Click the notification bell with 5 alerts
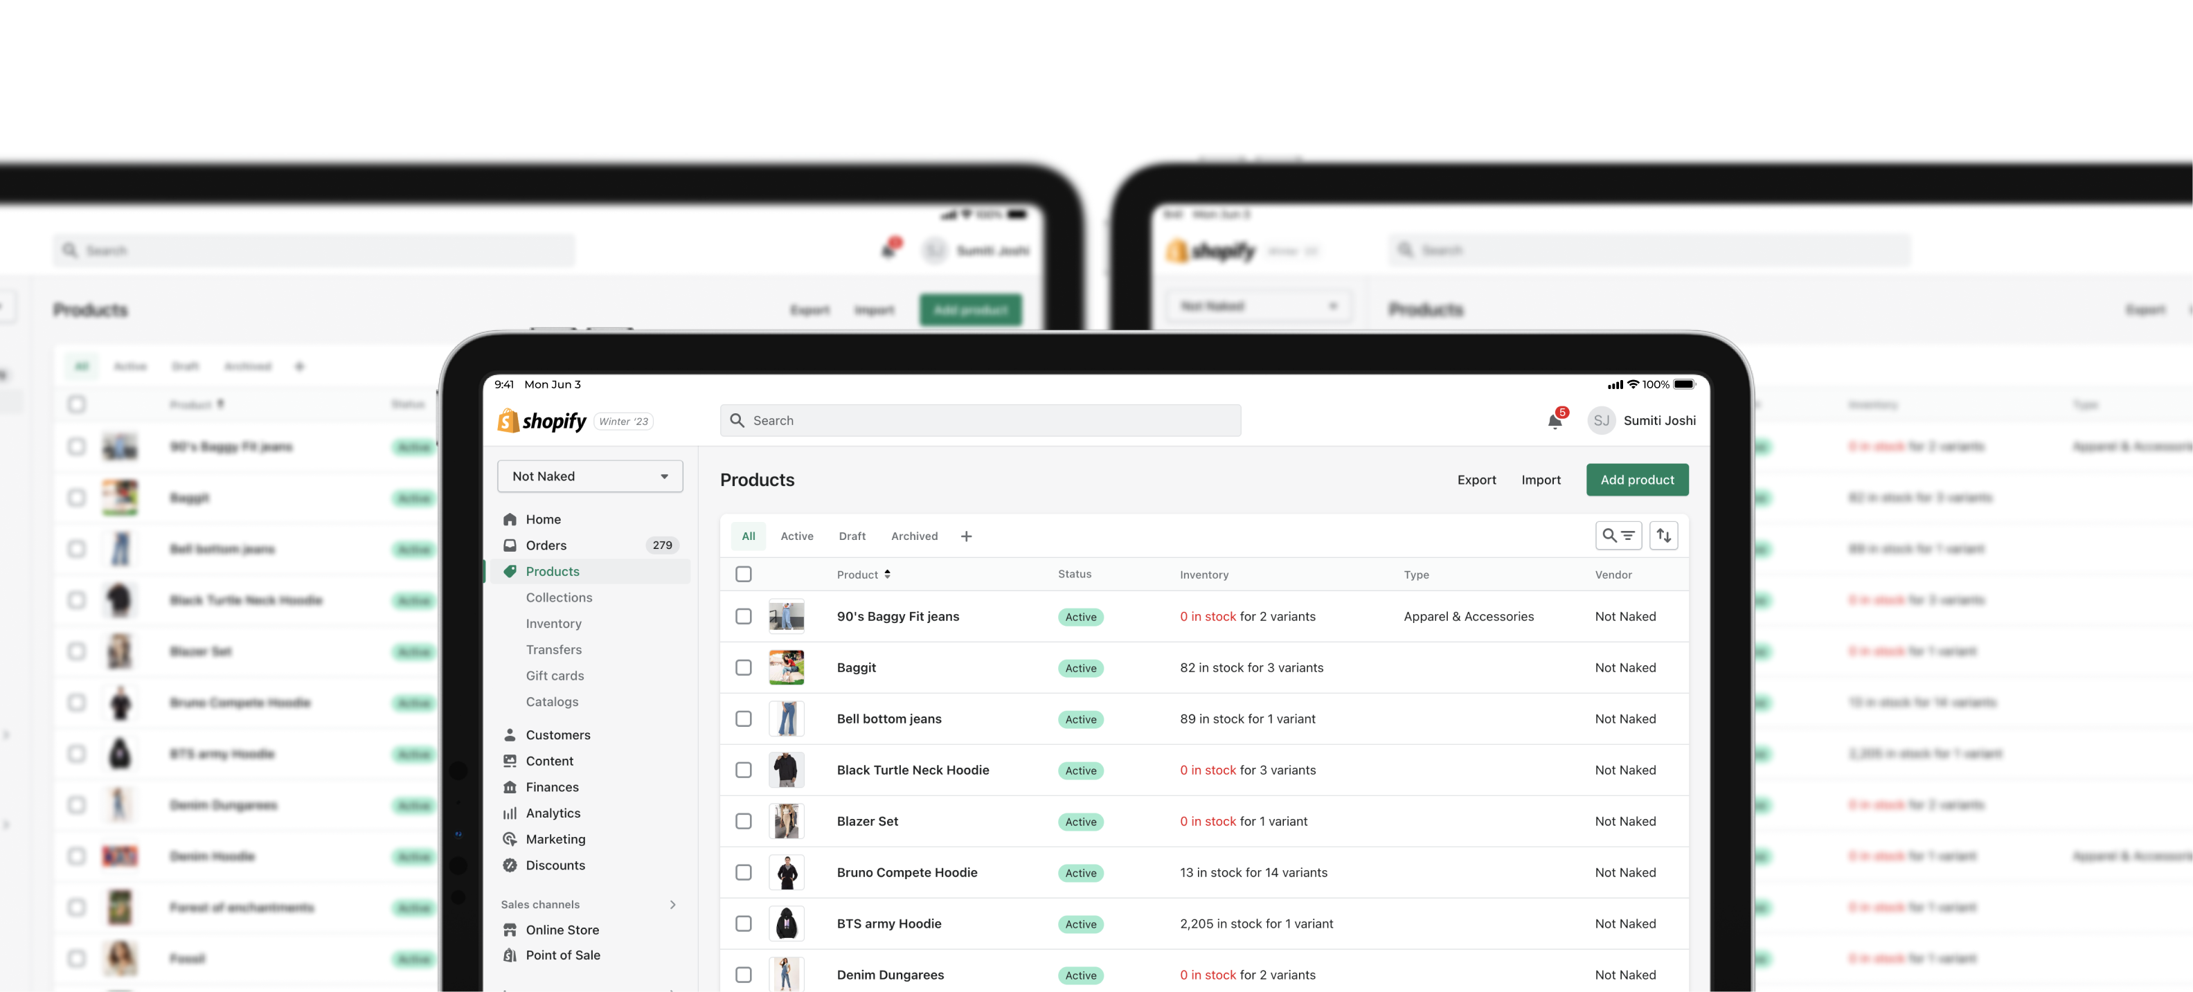The height and width of the screenshot is (992, 2193). click(1554, 420)
